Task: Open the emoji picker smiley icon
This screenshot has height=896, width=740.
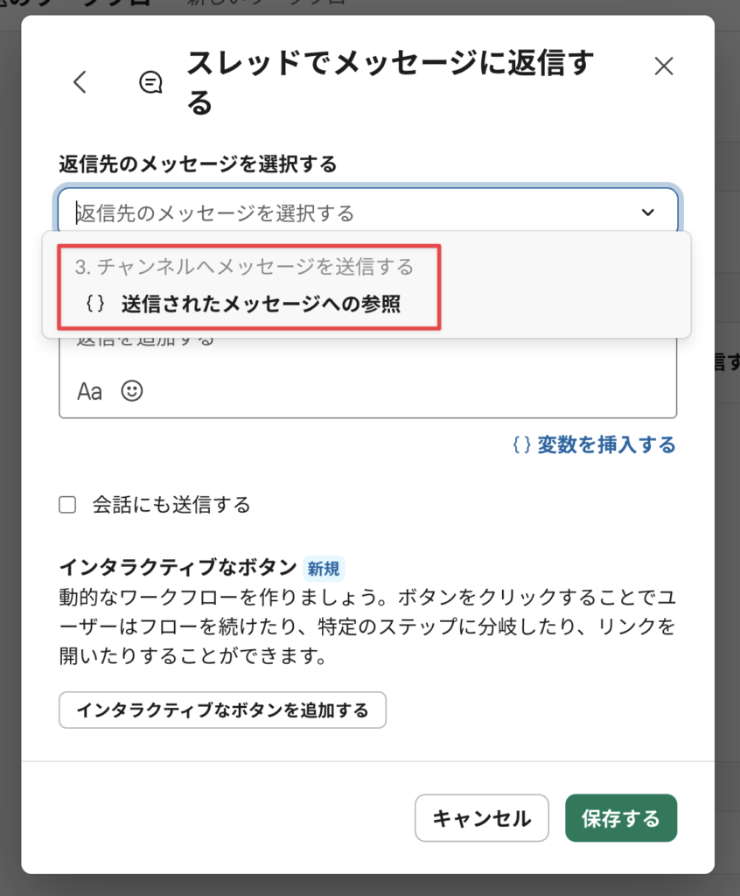Action: coord(132,391)
